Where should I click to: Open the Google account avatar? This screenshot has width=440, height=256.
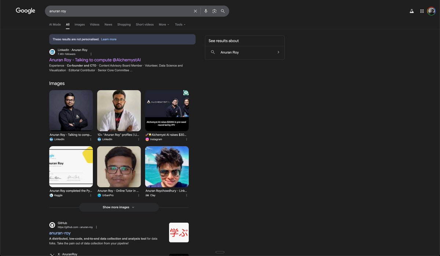(431, 11)
